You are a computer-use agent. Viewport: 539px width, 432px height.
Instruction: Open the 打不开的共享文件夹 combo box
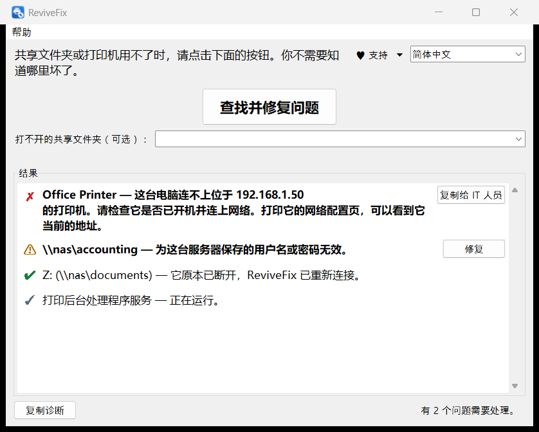pyautogui.click(x=340, y=139)
